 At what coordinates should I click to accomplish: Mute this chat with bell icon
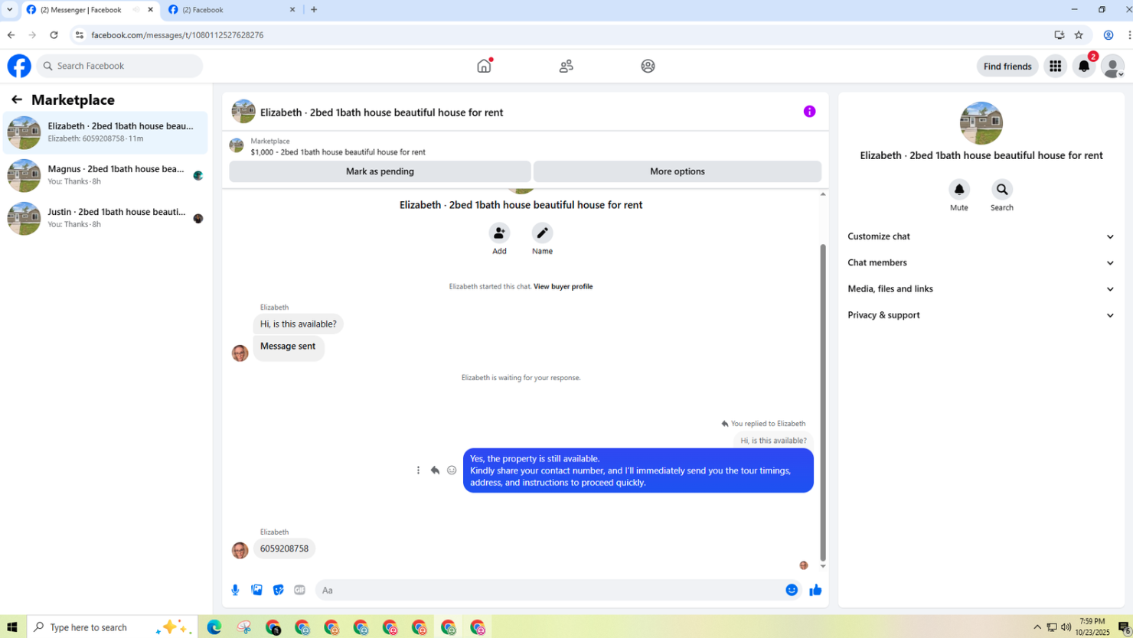[959, 189]
